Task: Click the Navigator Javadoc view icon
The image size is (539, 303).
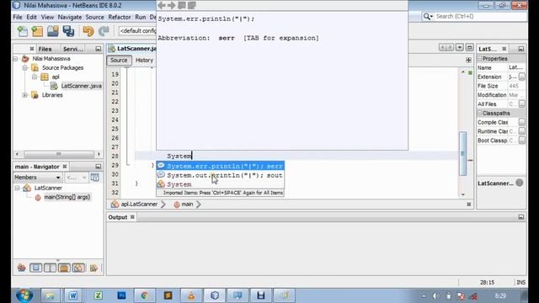Action: [95, 178]
